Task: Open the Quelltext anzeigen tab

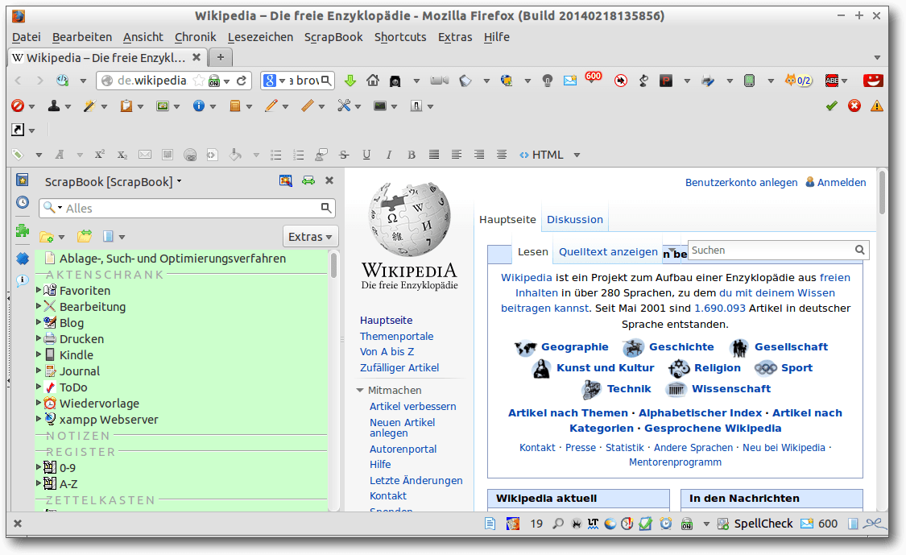Action: [x=609, y=251]
